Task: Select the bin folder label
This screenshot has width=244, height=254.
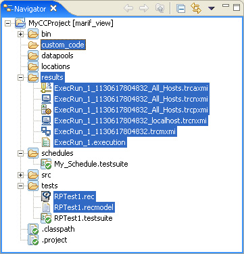Action: coord(46,34)
